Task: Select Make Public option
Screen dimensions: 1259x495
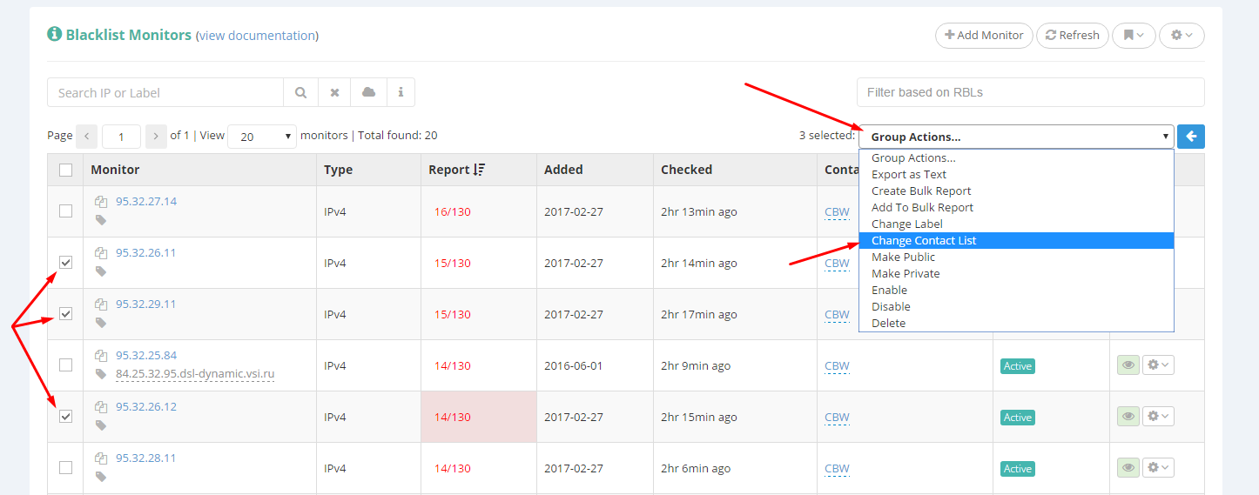Action: point(1016,257)
